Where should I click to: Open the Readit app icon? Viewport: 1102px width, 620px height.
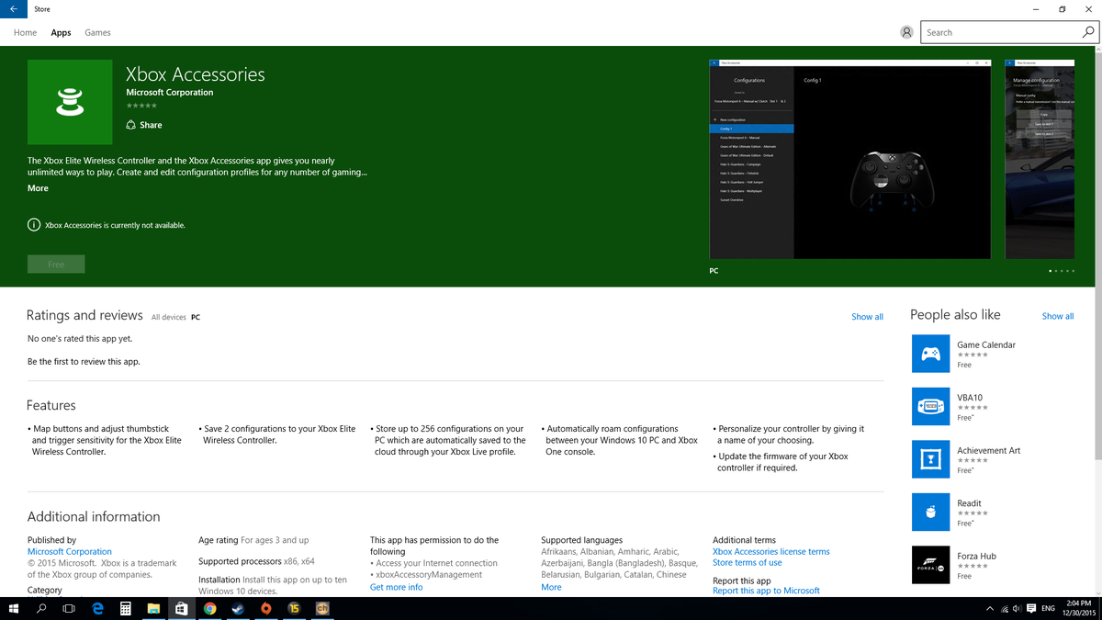click(930, 512)
